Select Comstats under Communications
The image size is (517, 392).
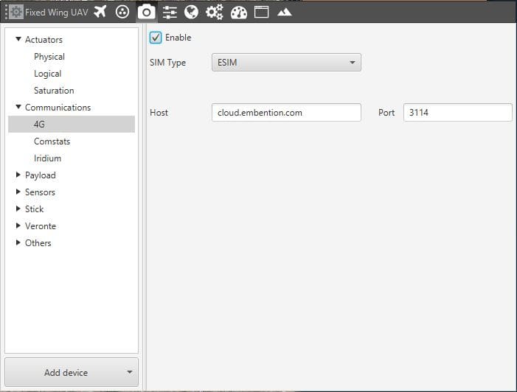pyautogui.click(x=52, y=141)
